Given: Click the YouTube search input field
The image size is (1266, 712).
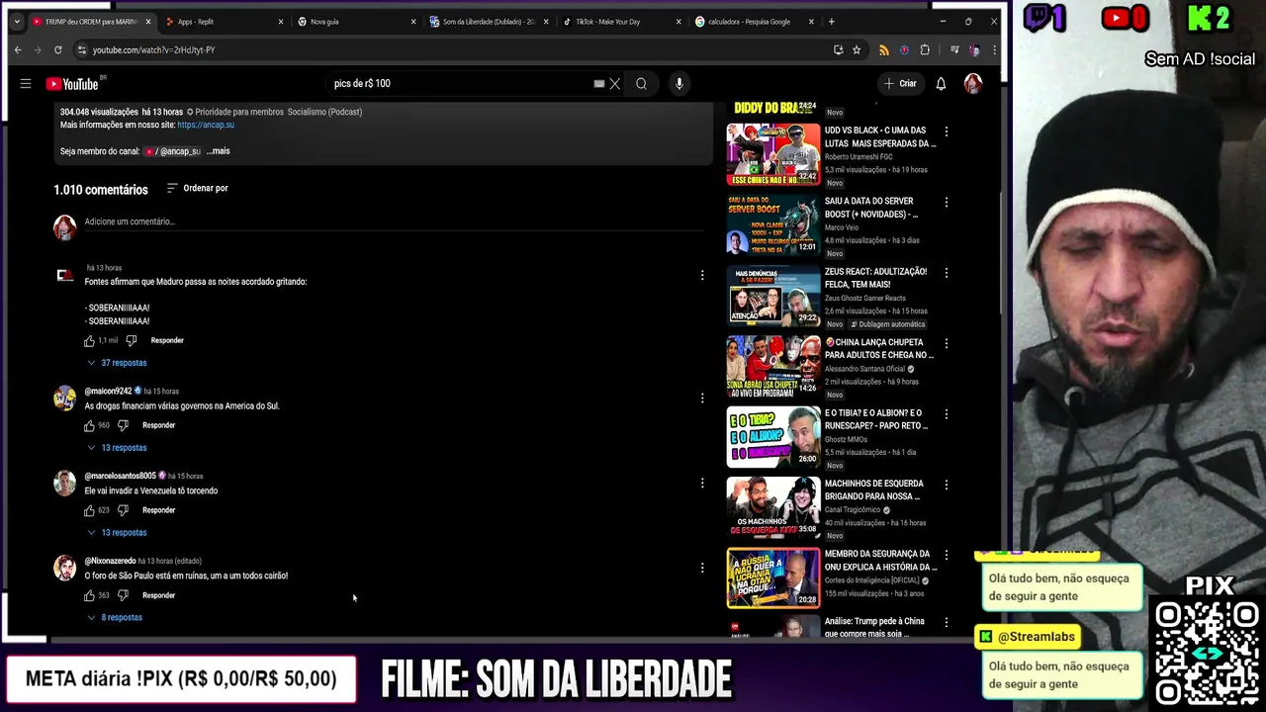Looking at the screenshot, I should coord(460,84).
